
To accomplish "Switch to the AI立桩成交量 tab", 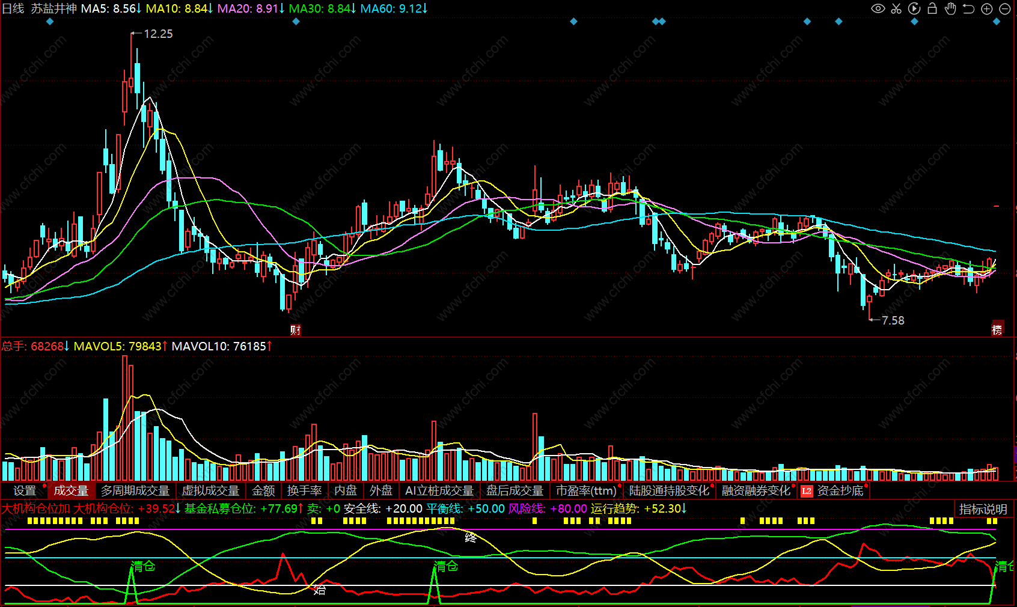I will tap(439, 491).
